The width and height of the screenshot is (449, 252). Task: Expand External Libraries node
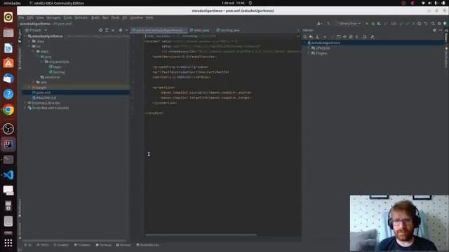click(25, 103)
